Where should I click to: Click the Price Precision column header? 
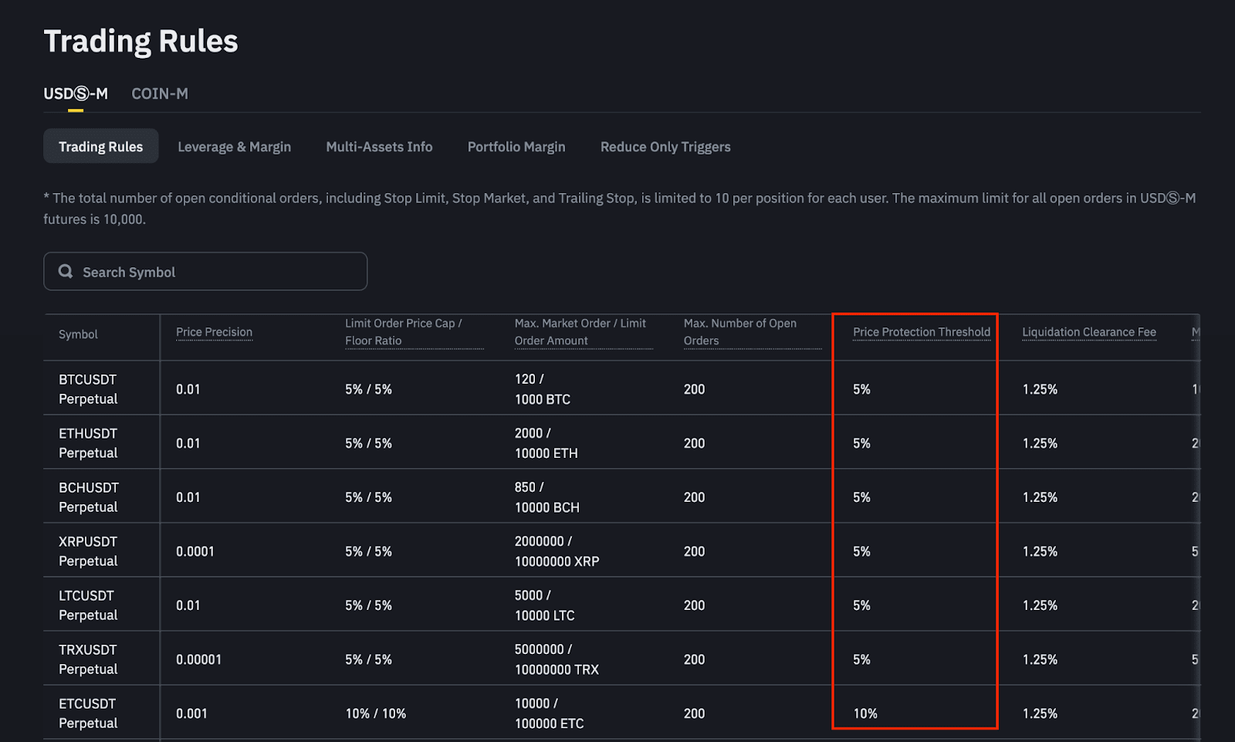[214, 332]
